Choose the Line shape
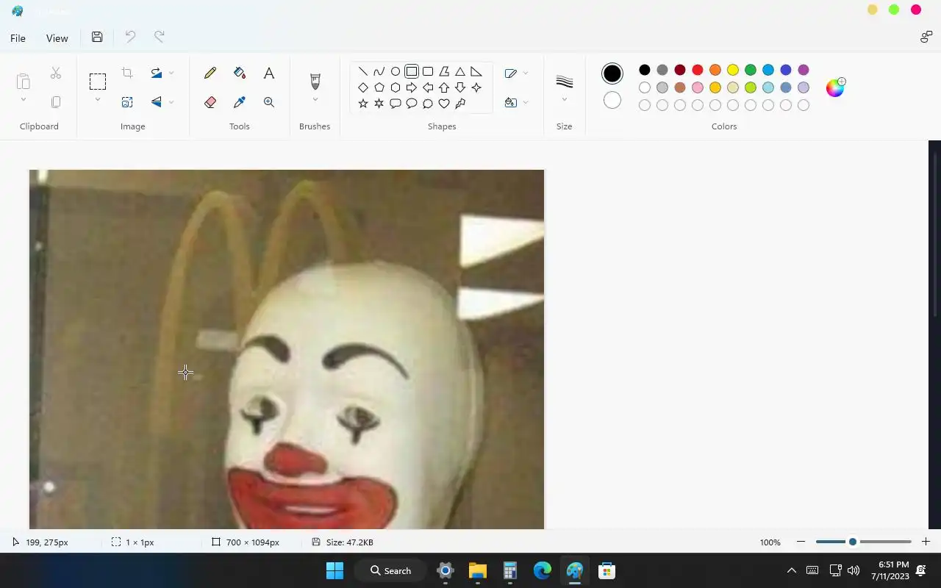941x588 pixels. tap(363, 71)
